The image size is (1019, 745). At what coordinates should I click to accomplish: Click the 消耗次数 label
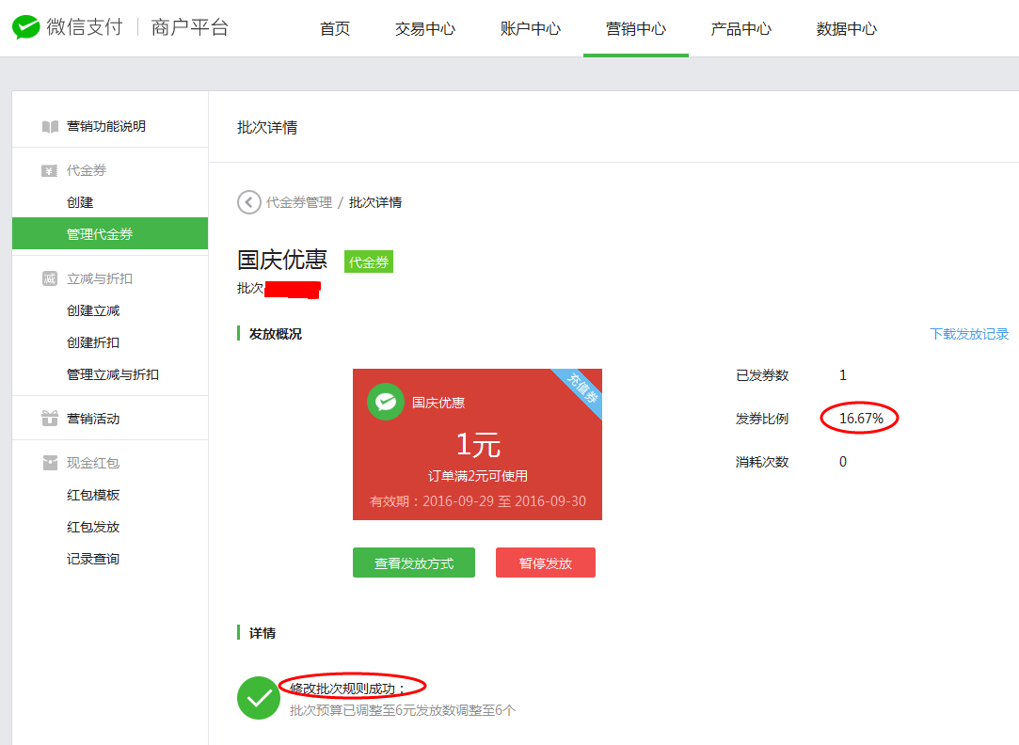pyautogui.click(x=761, y=462)
